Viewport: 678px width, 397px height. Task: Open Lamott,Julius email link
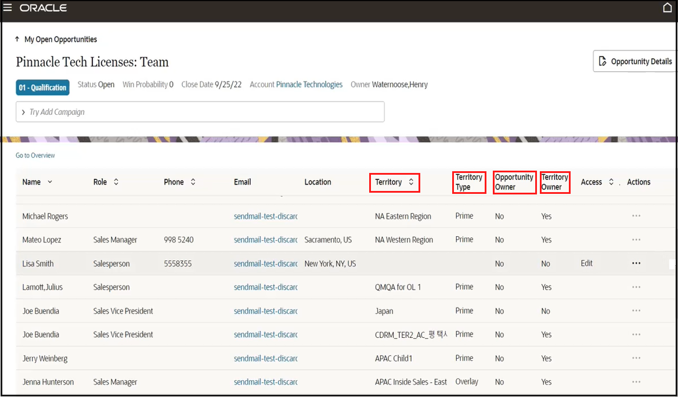pyautogui.click(x=265, y=287)
